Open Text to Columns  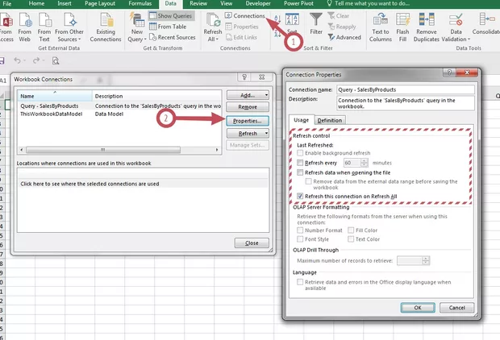tap(381, 27)
